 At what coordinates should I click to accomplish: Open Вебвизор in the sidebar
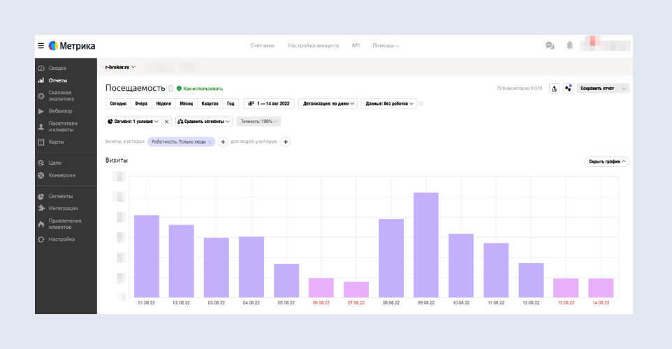point(60,111)
